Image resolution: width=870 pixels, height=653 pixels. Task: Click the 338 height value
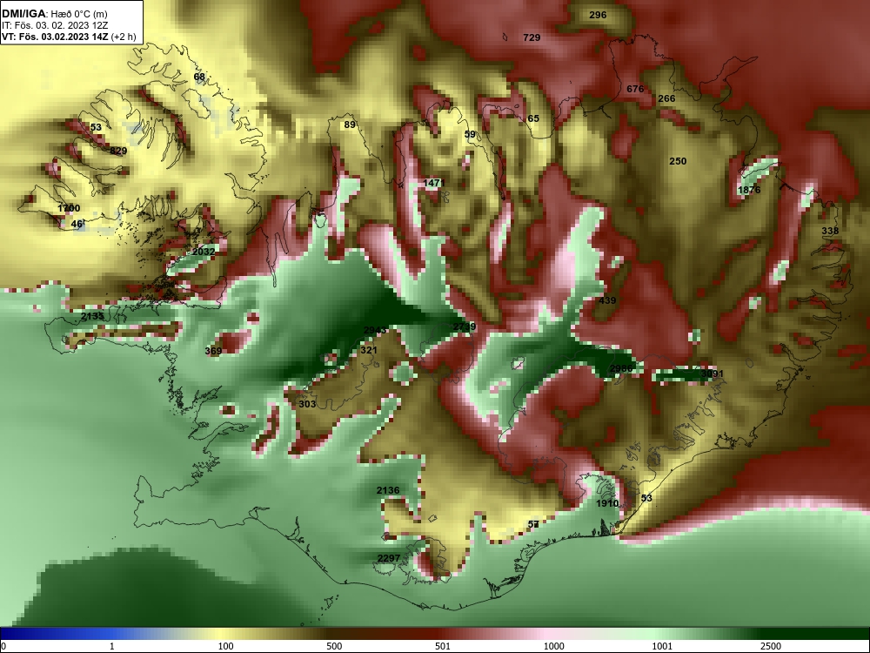830,231
